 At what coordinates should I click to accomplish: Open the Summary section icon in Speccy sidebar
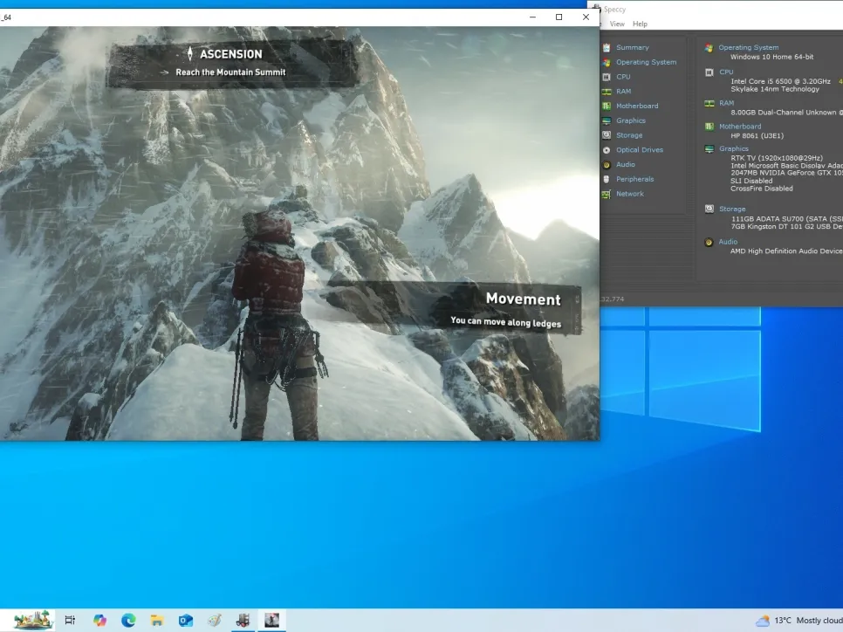click(607, 48)
